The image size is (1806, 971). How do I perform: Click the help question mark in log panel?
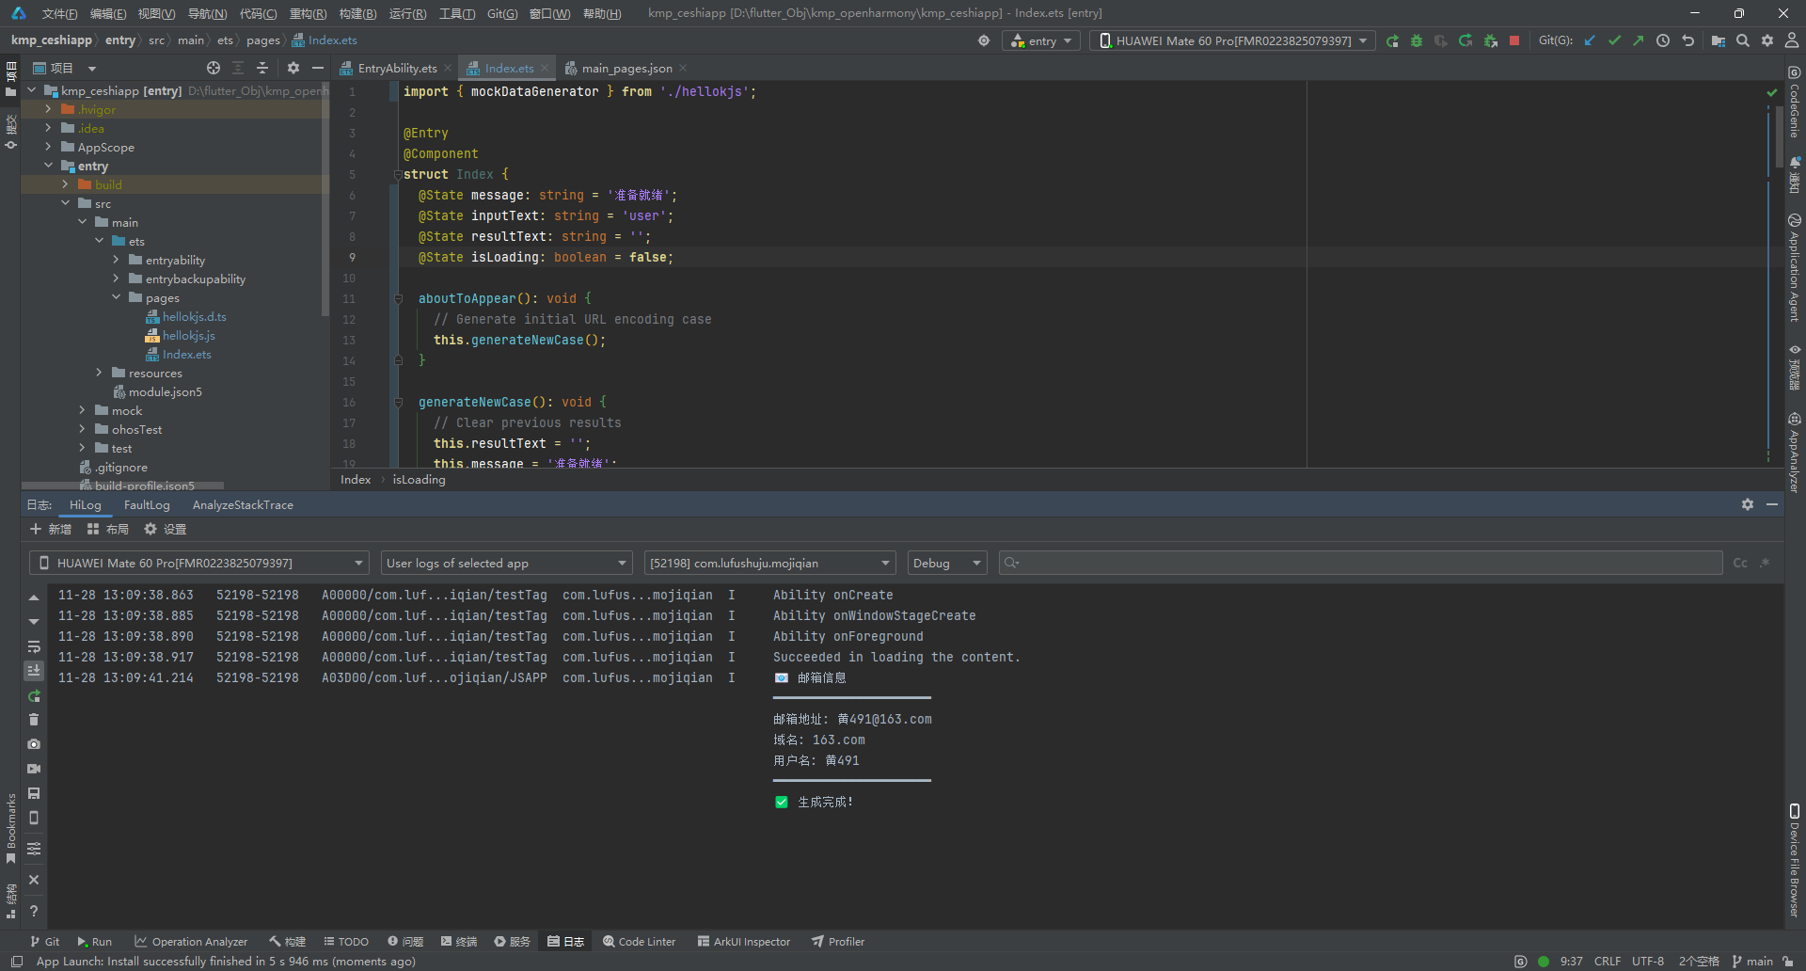(x=34, y=911)
